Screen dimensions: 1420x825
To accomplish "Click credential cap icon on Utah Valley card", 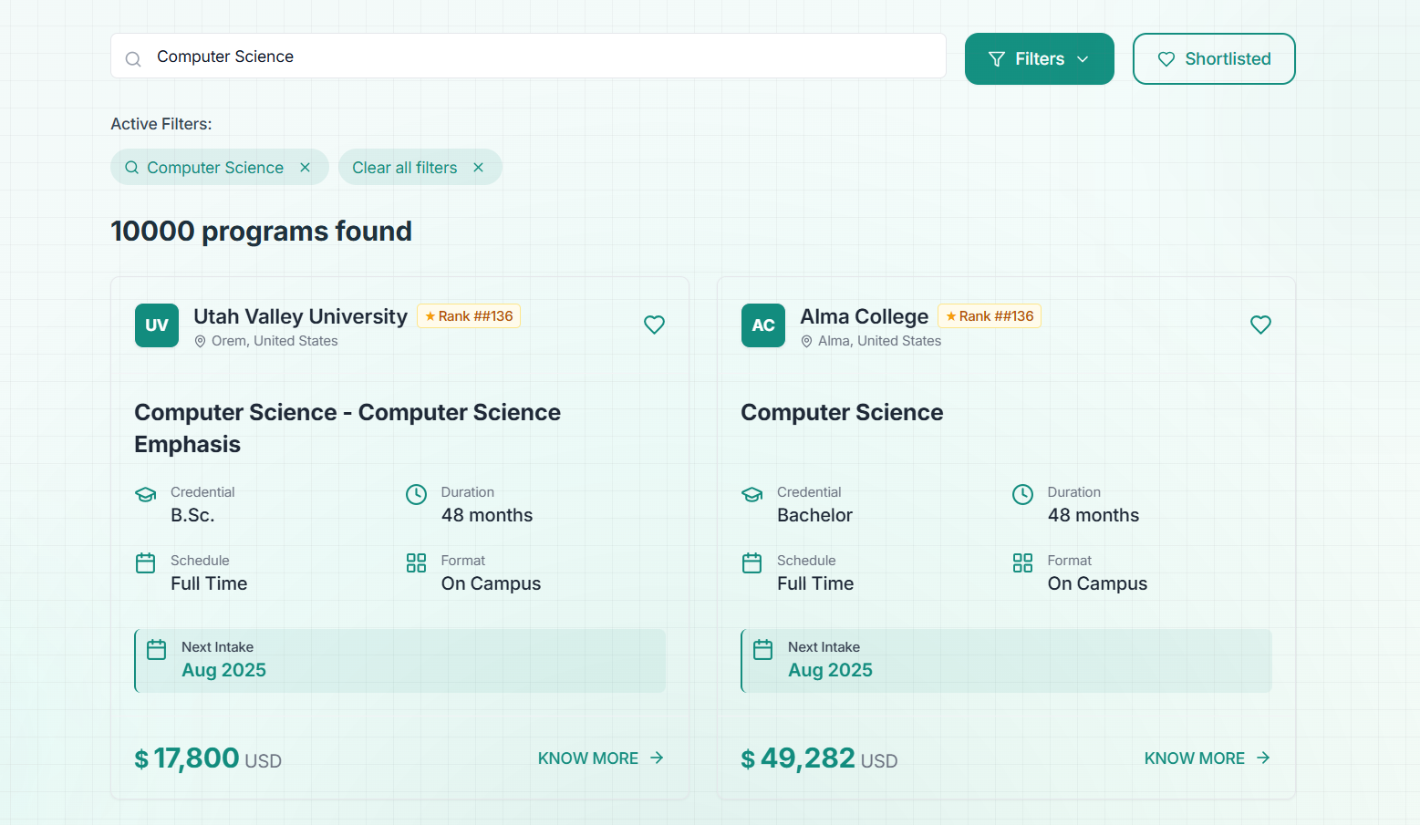I will [x=146, y=494].
